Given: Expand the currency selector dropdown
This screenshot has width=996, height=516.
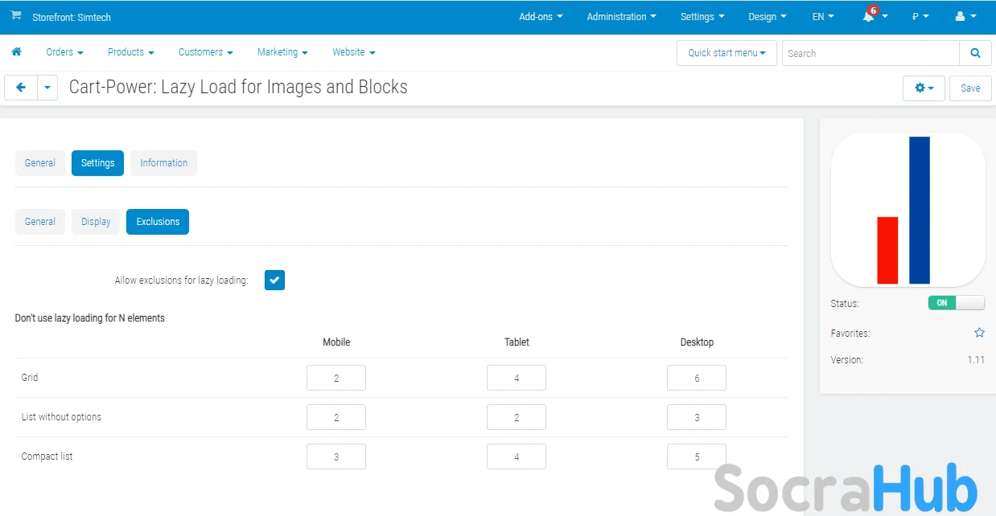Looking at the screenshot, I should pos(920,17).
